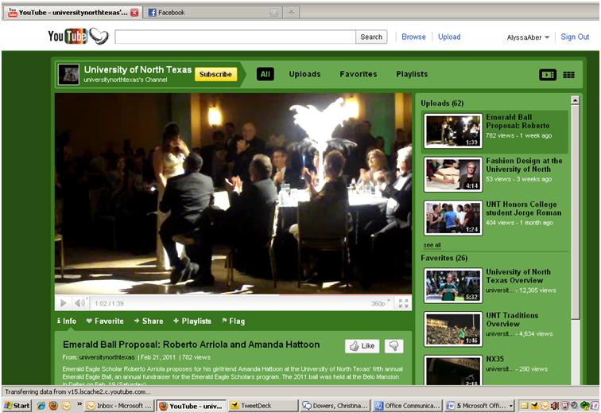Mute the video with the speaker icon
Image resolution: width=601 pixels, height=413 pixels.
(x=79, y=303)
